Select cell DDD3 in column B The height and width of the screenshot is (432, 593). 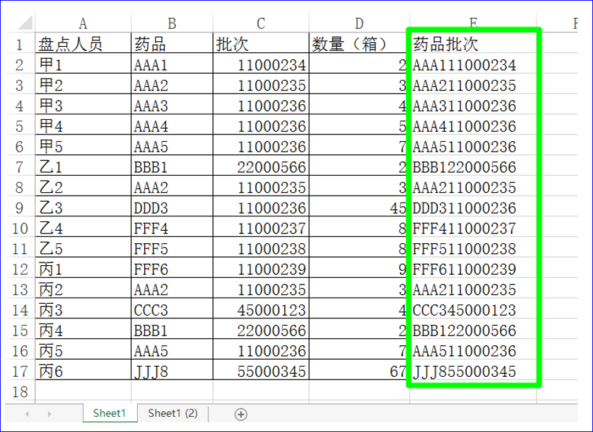[x=172, y=208]
